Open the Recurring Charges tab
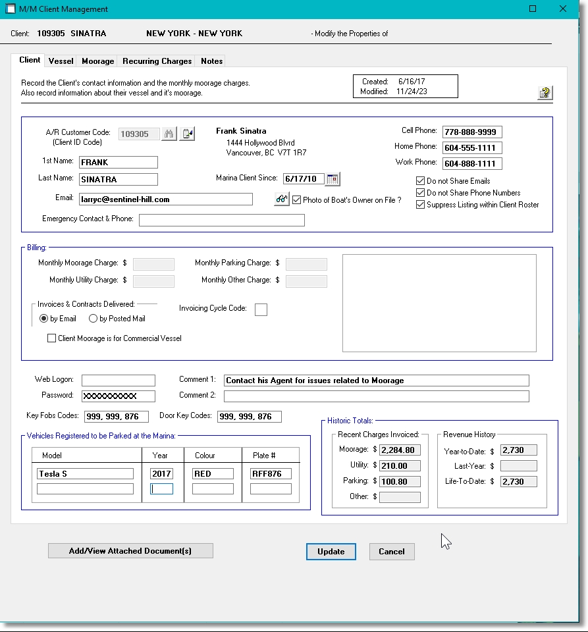588x632 pixels. click(156, 61)
